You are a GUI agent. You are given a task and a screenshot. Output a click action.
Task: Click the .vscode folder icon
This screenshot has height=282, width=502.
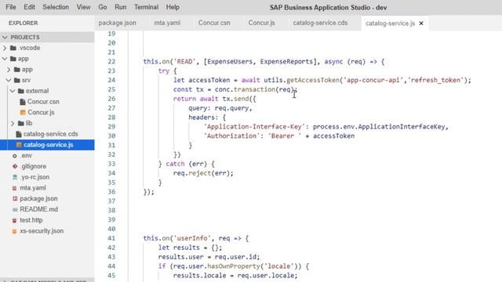coord(13,48)
